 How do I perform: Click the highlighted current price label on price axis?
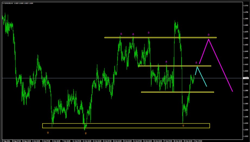(246, 78)
